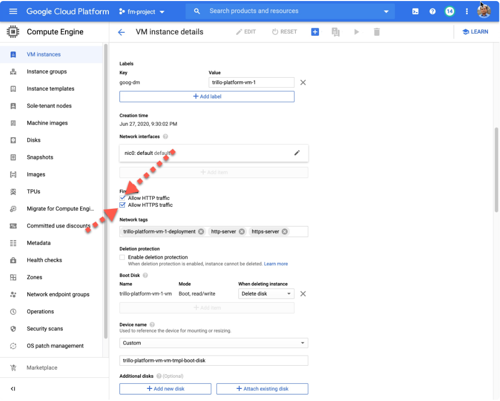Image resolution: width=500 pixels, height=401 pixels.
Task: Remove the https-server network tag
Action: tap(284, 232)
